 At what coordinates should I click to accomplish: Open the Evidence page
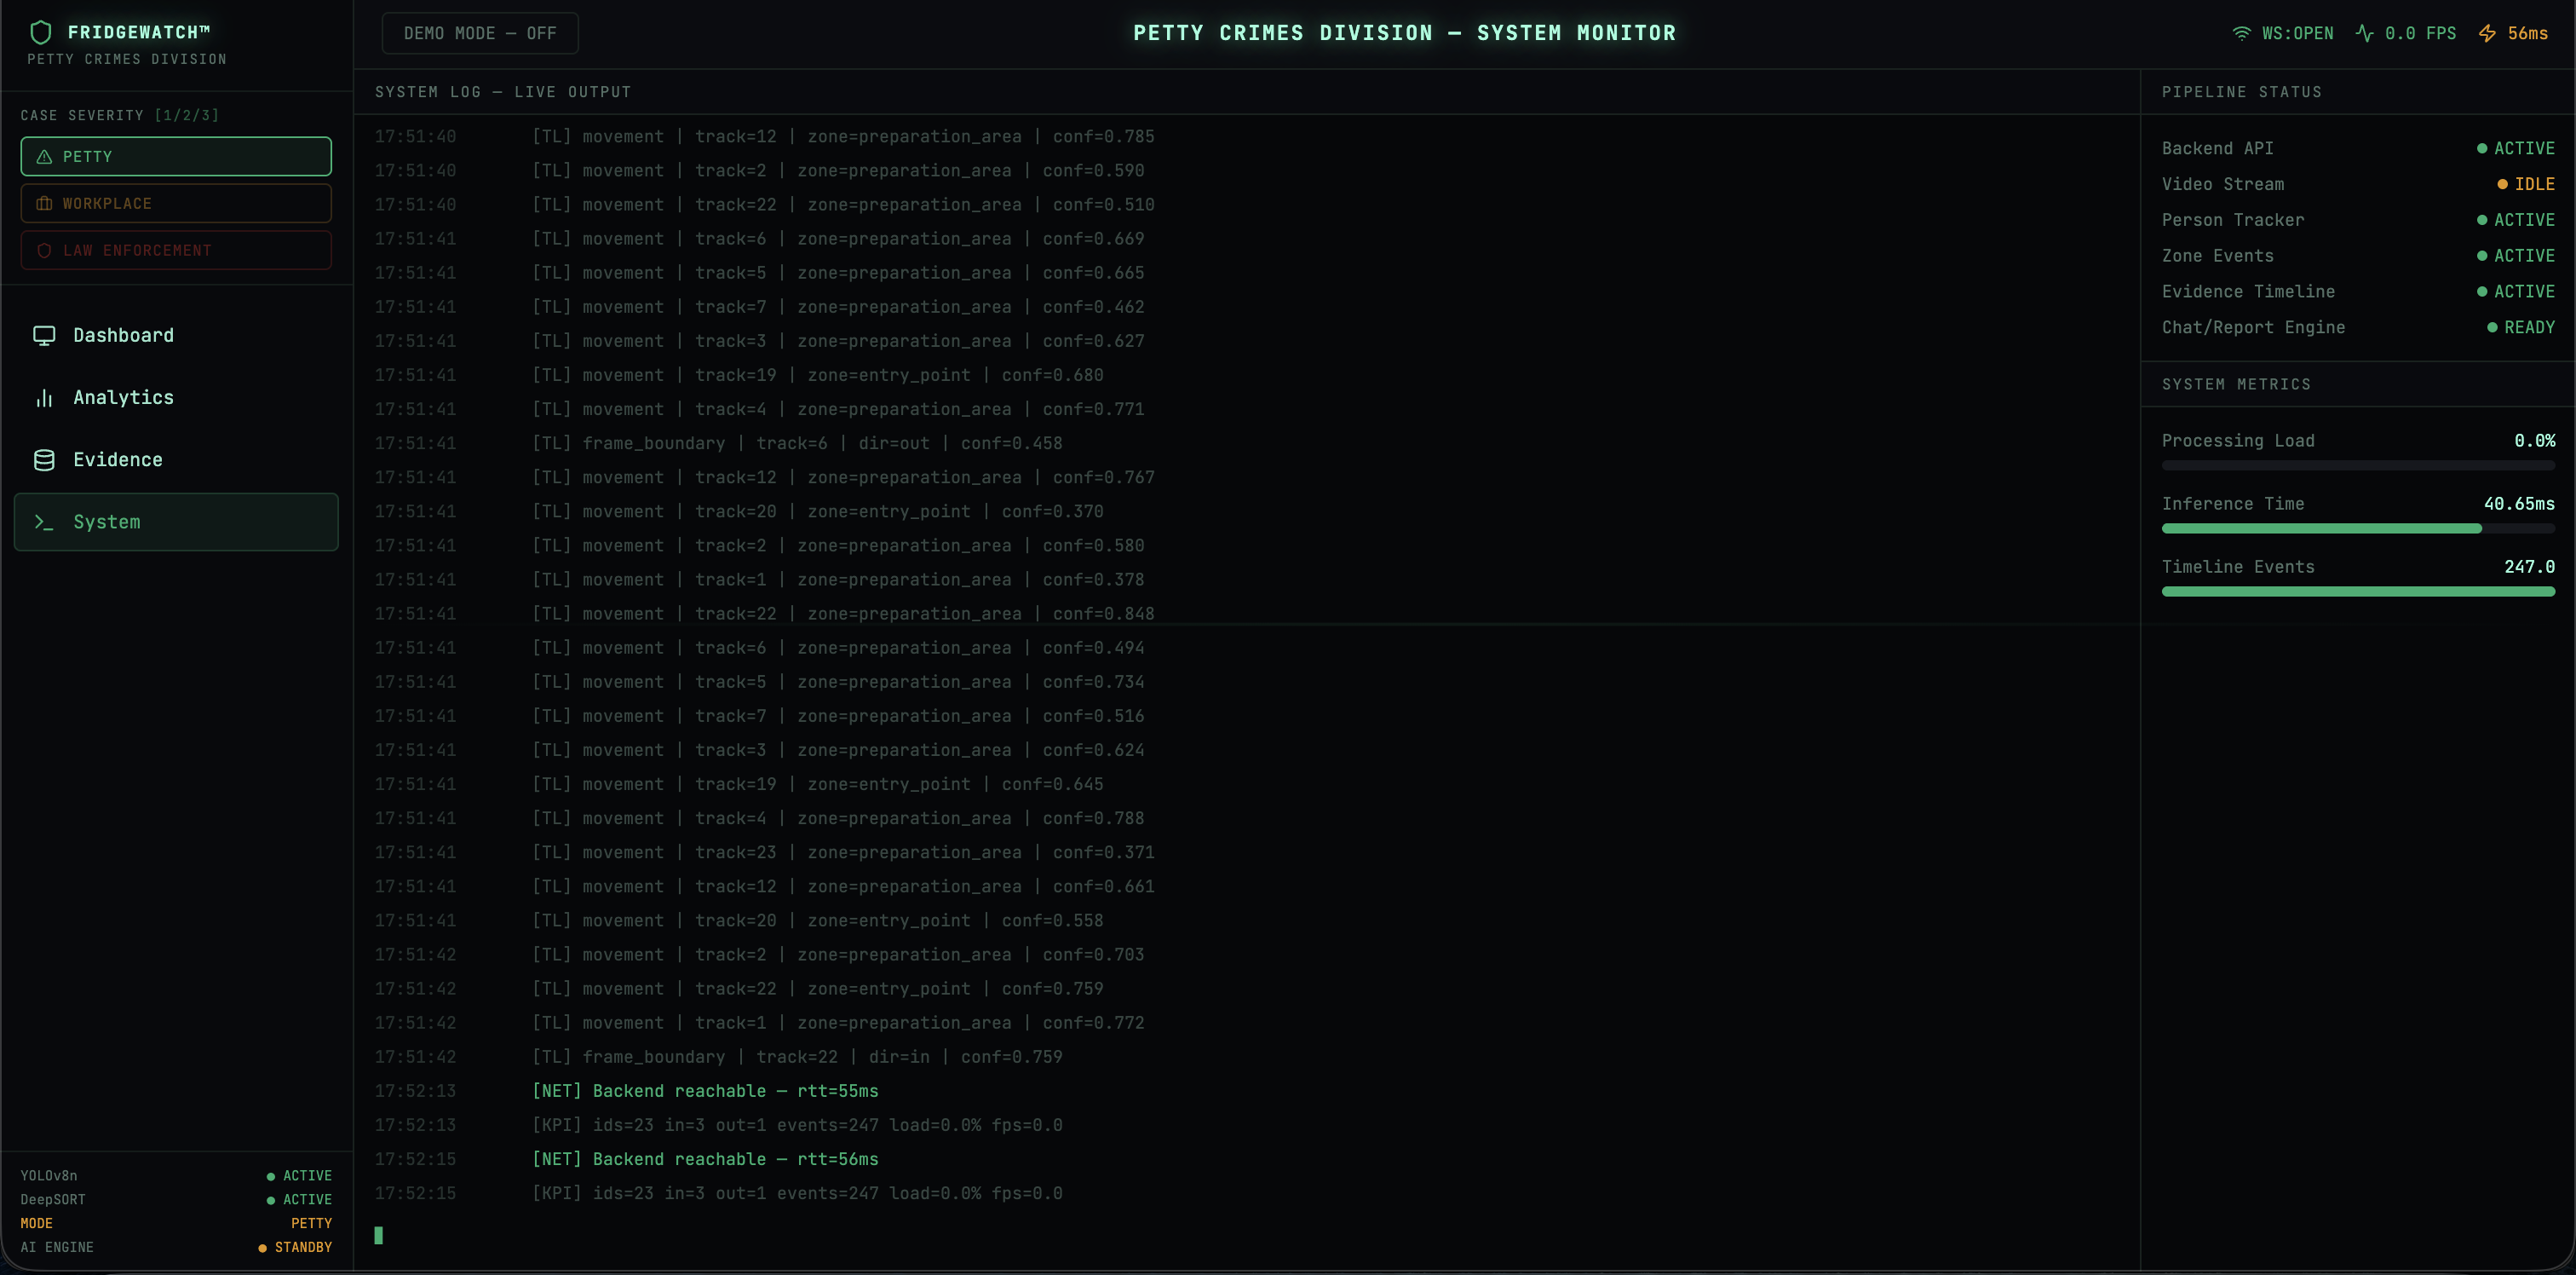point(117,459)
